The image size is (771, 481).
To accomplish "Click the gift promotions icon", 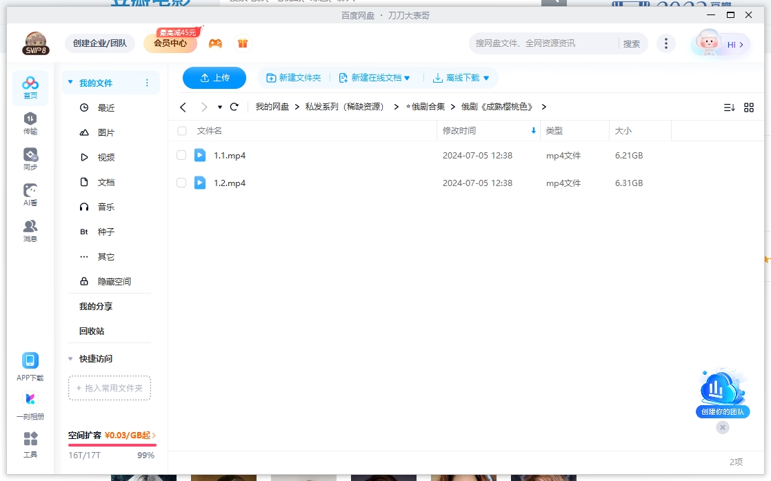I will tap(243, 43).
